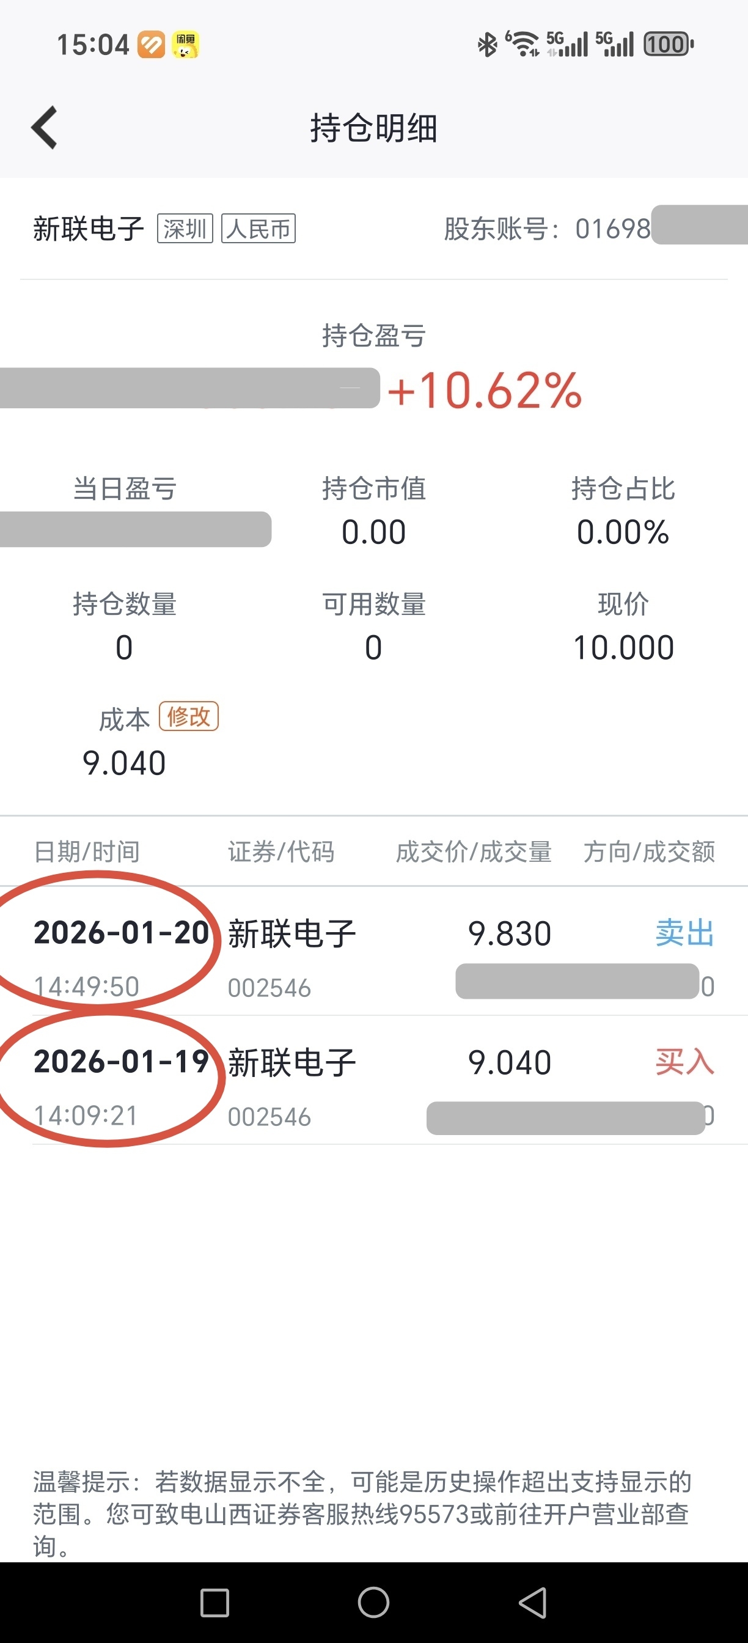Tap the +10.62% holding profit value

(485, 390)
